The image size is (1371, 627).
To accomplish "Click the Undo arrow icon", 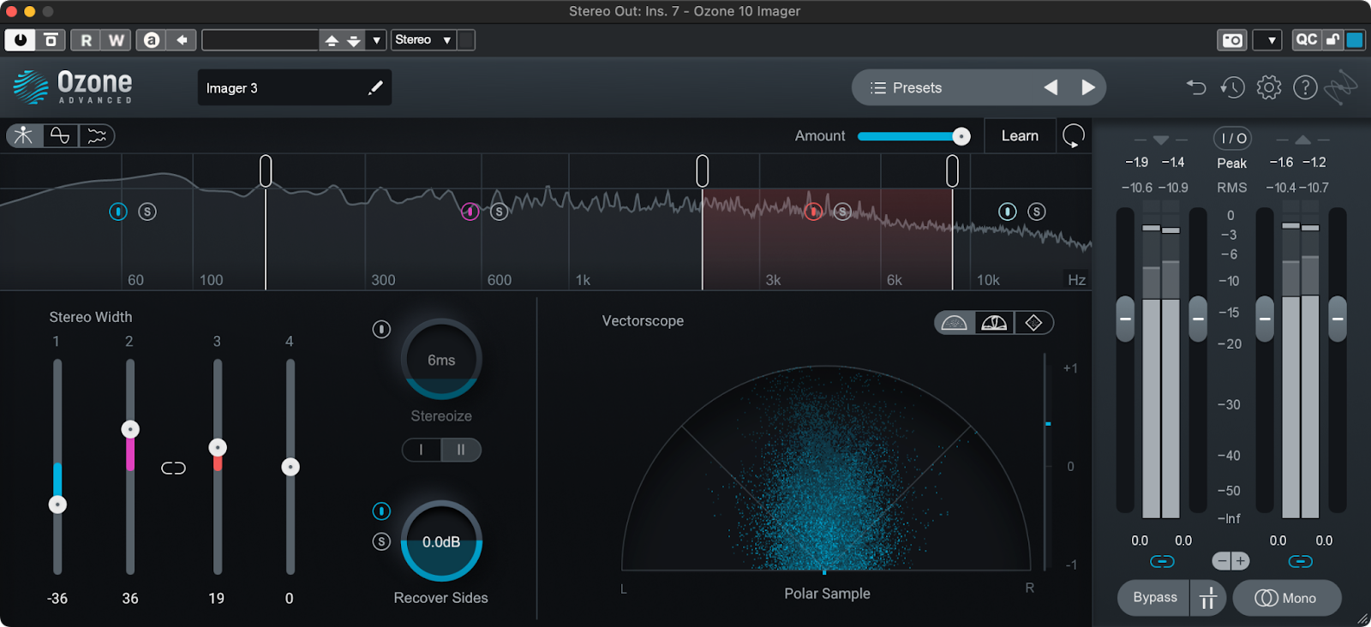I will [1196, 87].
